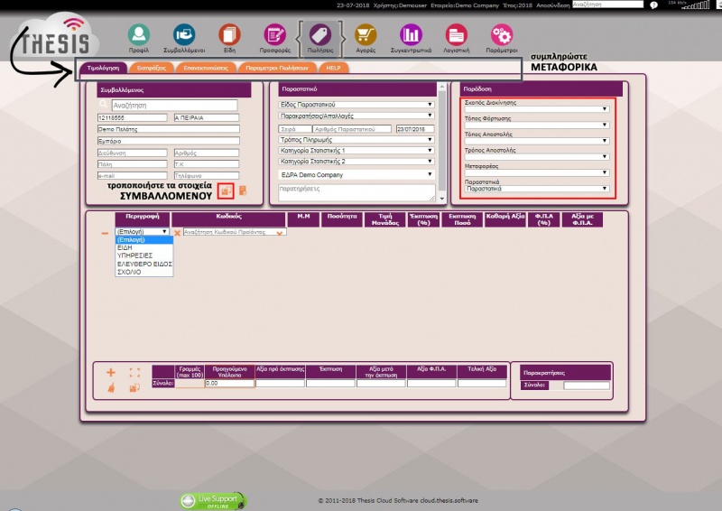Remove the row with the minus icon
This screenshot has height=511, width=722.
[x=105, y=233]
